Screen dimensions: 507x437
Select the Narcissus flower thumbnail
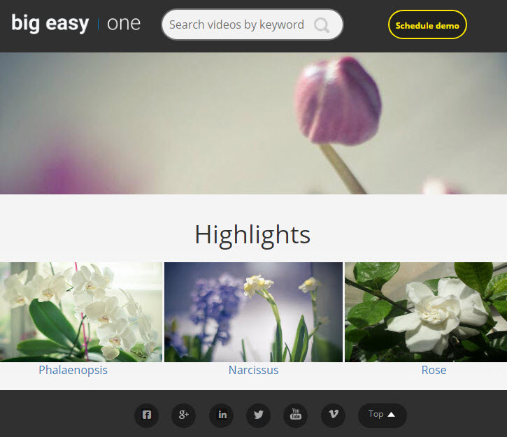coord(253,312)
